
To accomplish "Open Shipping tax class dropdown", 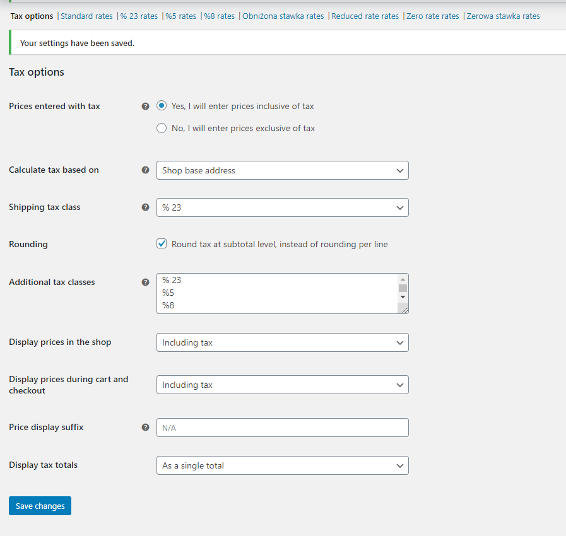I will pyautogui.click(x=282, y=207).
